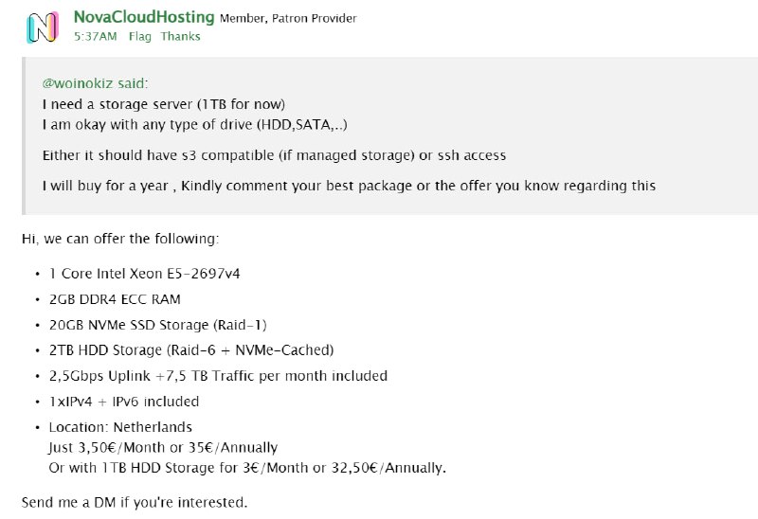Select the 2TB HDD Storage Raid-6 bullet item

click(x=191, y=349)
